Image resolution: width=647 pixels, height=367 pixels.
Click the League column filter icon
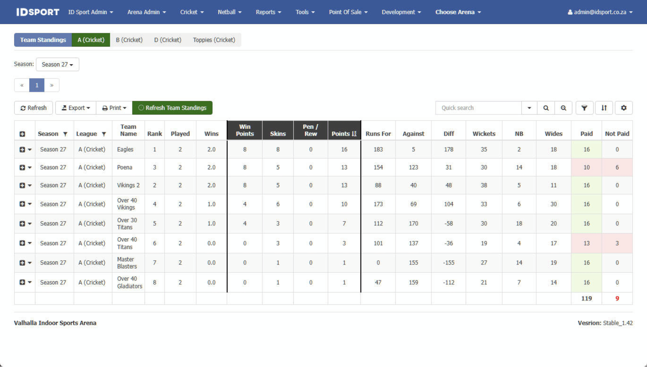click(x=104, y=134)
